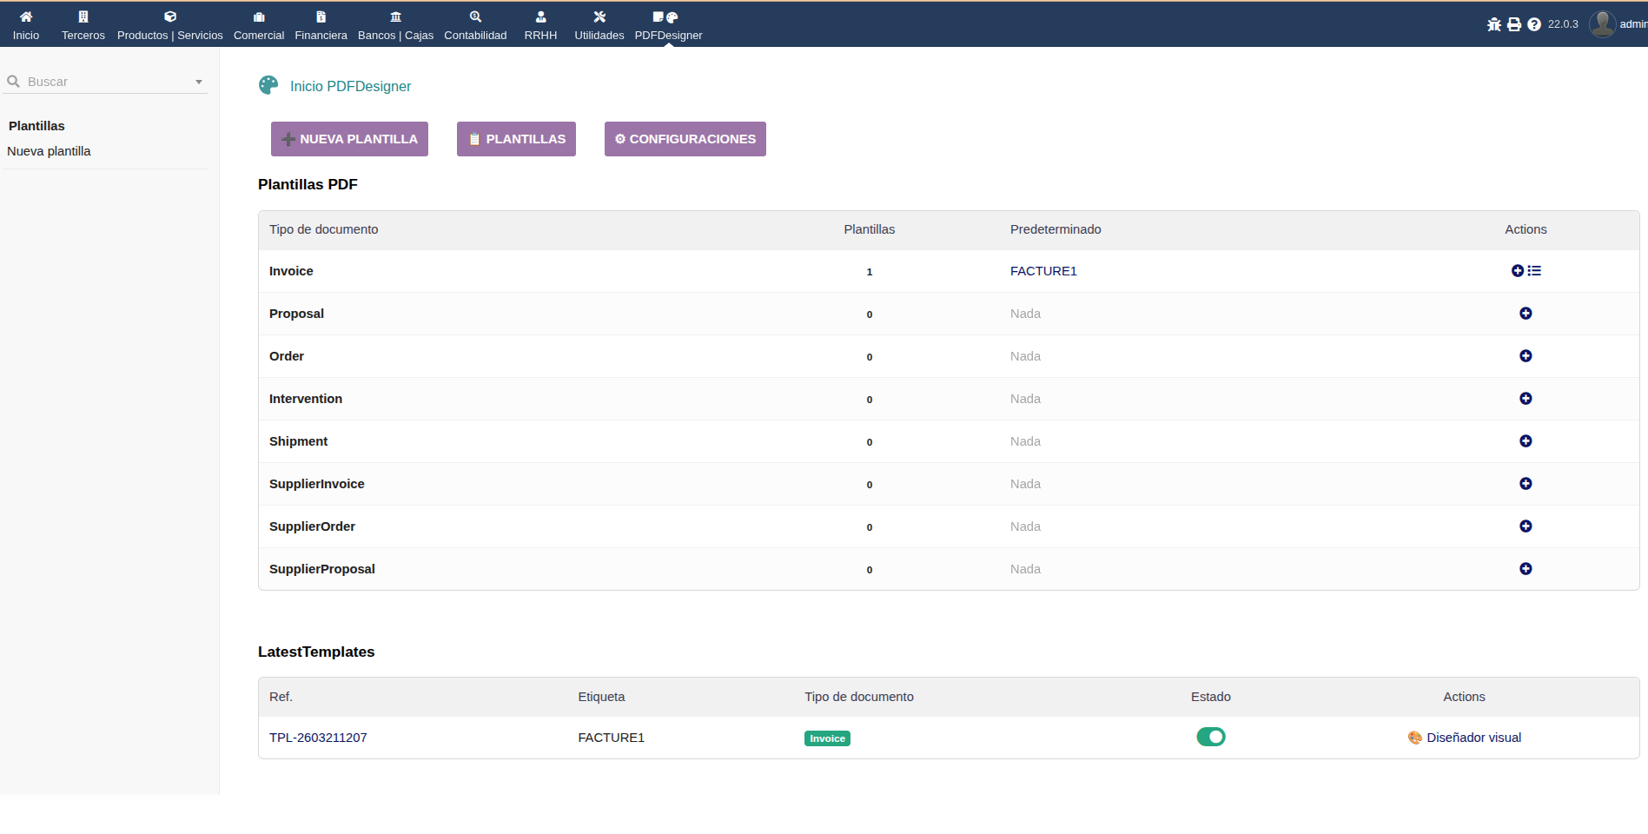The height and width of the screenshot is (834, 1648).
Task: Open the Contabilidad menu
Action: 475,24
